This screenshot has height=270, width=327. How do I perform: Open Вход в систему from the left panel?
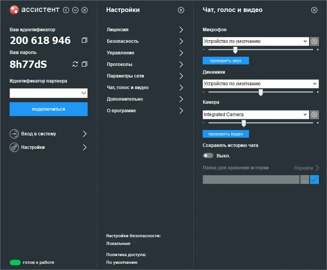pyautogui.click(x=48, y=134)
